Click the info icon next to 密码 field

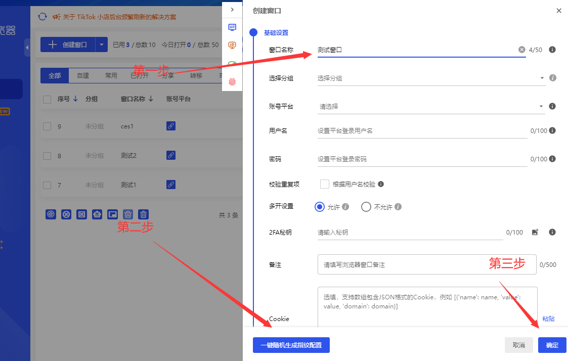pyautogui.click(x=552, y=159)
